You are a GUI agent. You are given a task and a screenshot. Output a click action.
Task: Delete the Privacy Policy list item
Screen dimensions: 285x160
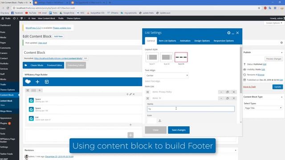point(234,92)
